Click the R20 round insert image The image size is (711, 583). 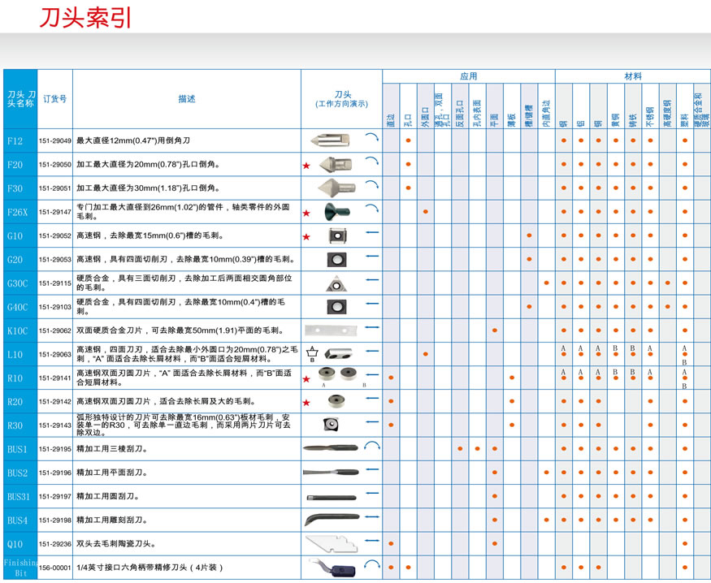point(336,401)
